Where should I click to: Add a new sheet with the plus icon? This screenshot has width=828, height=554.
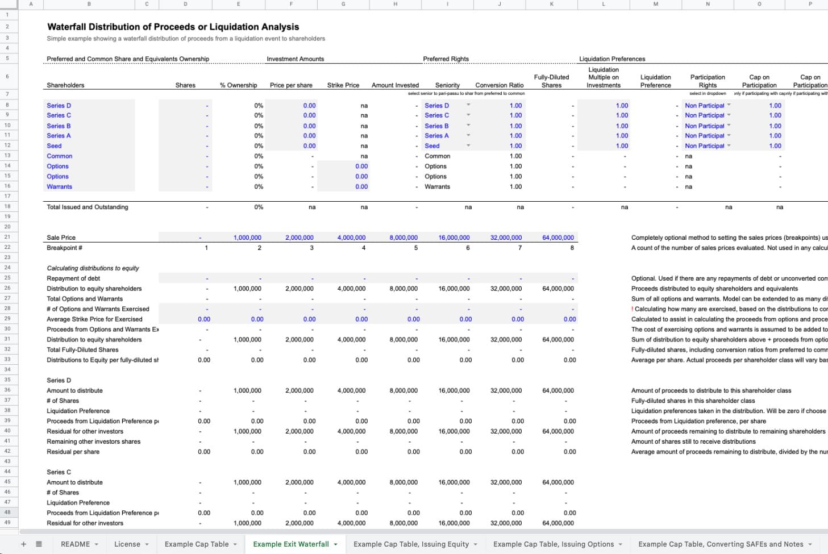point(23,544)
